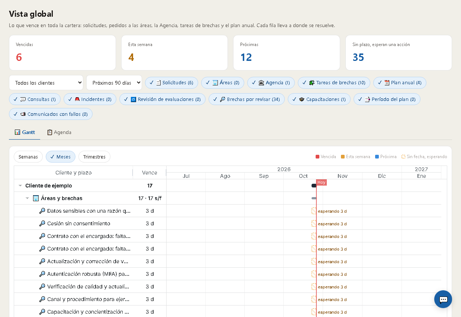Click the Gantt tab chart icon
461x317 pixels.
click(17, 132)
